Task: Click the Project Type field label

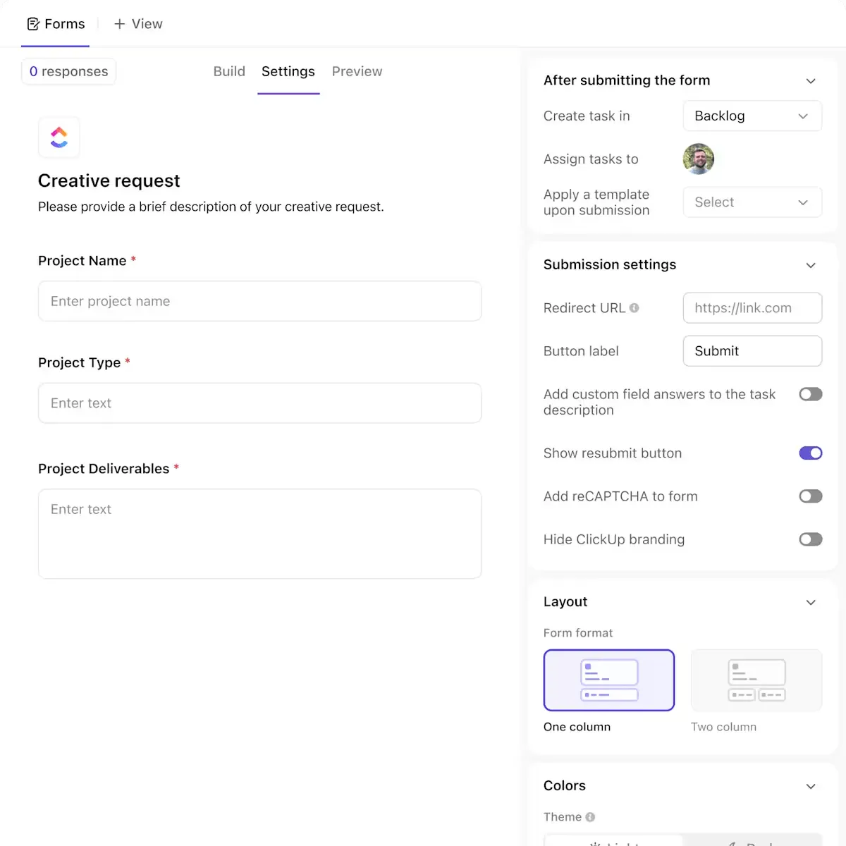Action: coord(79,362)
